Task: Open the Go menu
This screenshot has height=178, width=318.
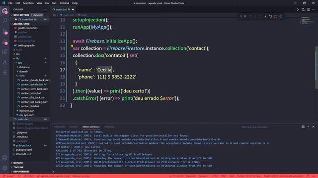Action: tap(47, 3)
